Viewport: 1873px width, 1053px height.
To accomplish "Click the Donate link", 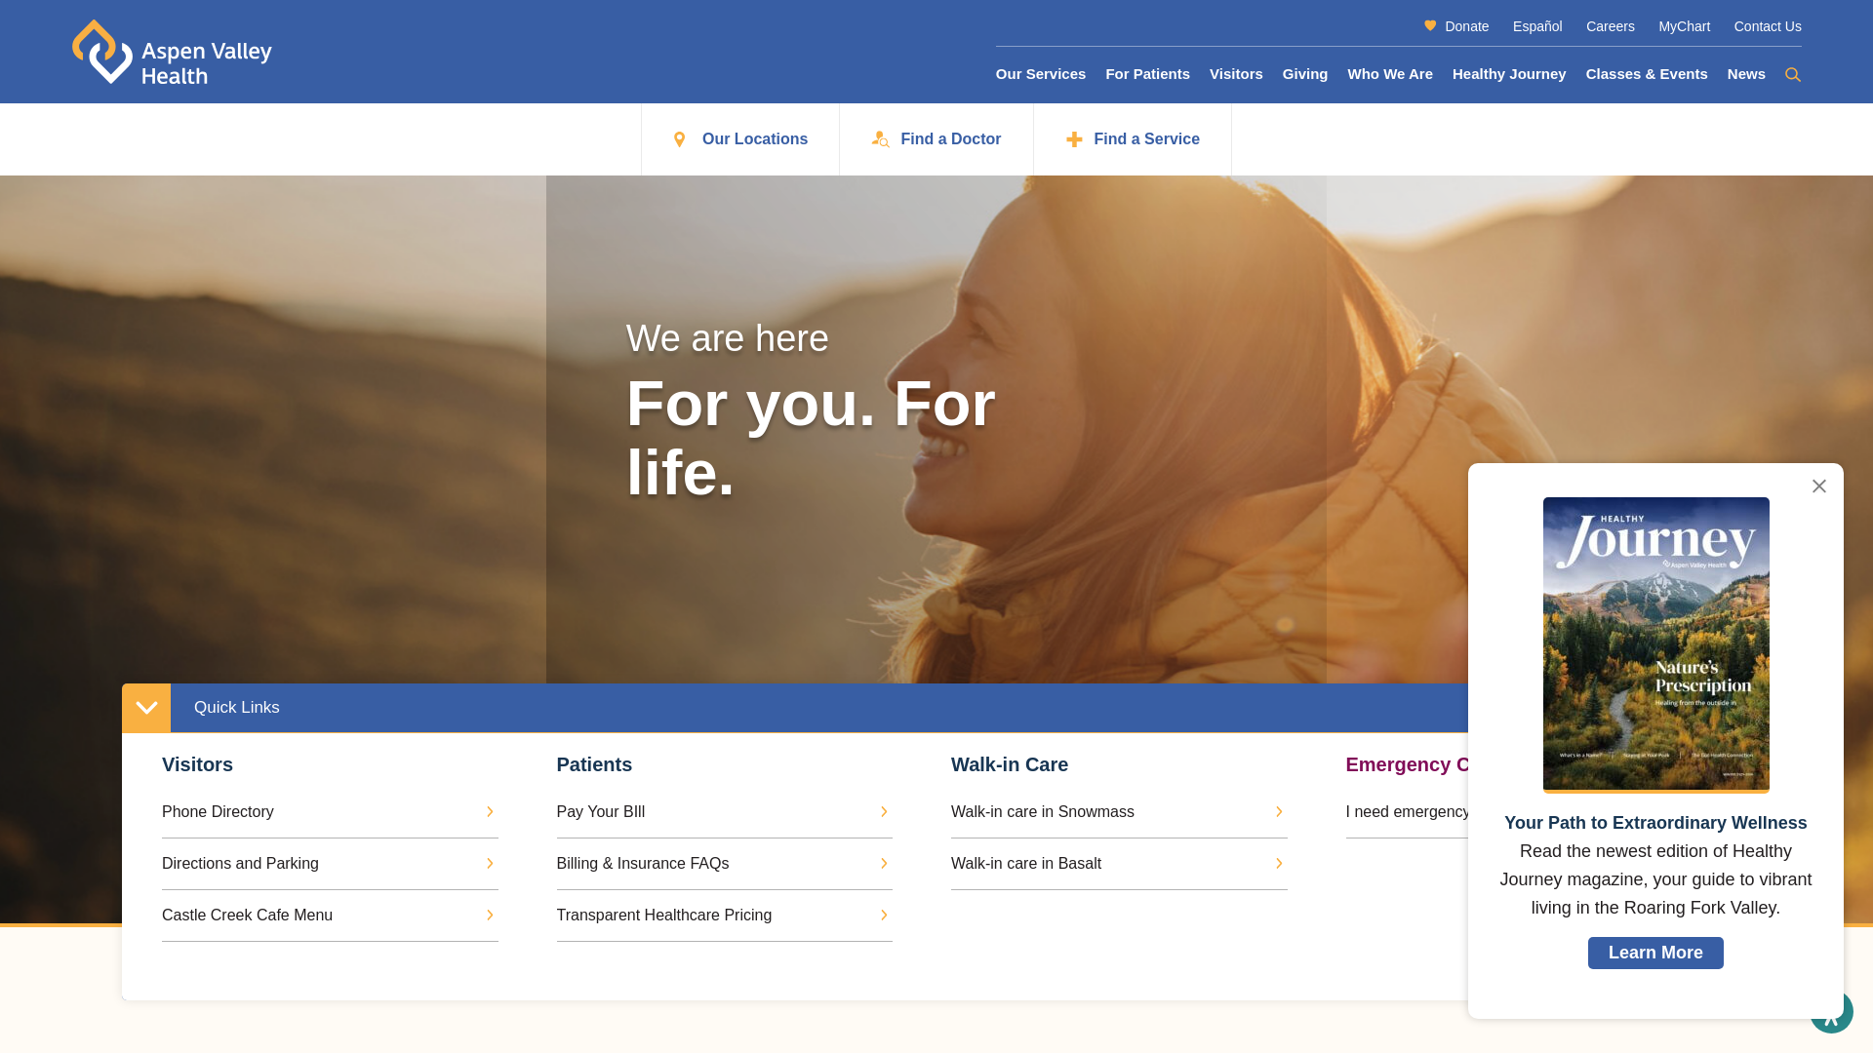I will pyautogui.click(x=1466, y=26).
